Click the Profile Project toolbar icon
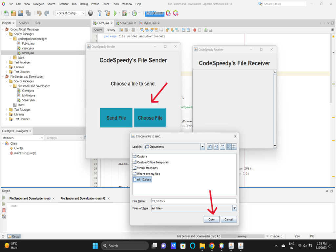 point(134,13)
